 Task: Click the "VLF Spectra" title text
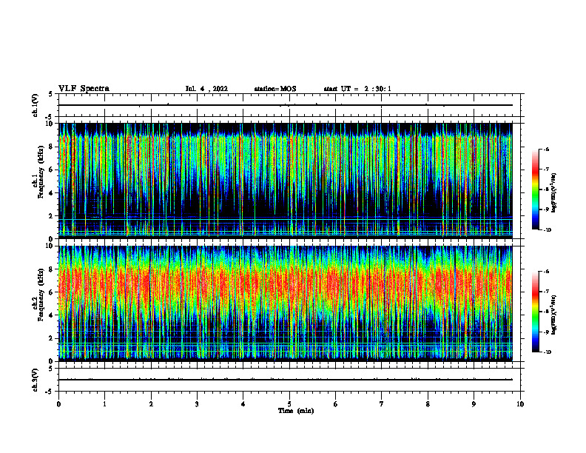[x=84, y=89]
